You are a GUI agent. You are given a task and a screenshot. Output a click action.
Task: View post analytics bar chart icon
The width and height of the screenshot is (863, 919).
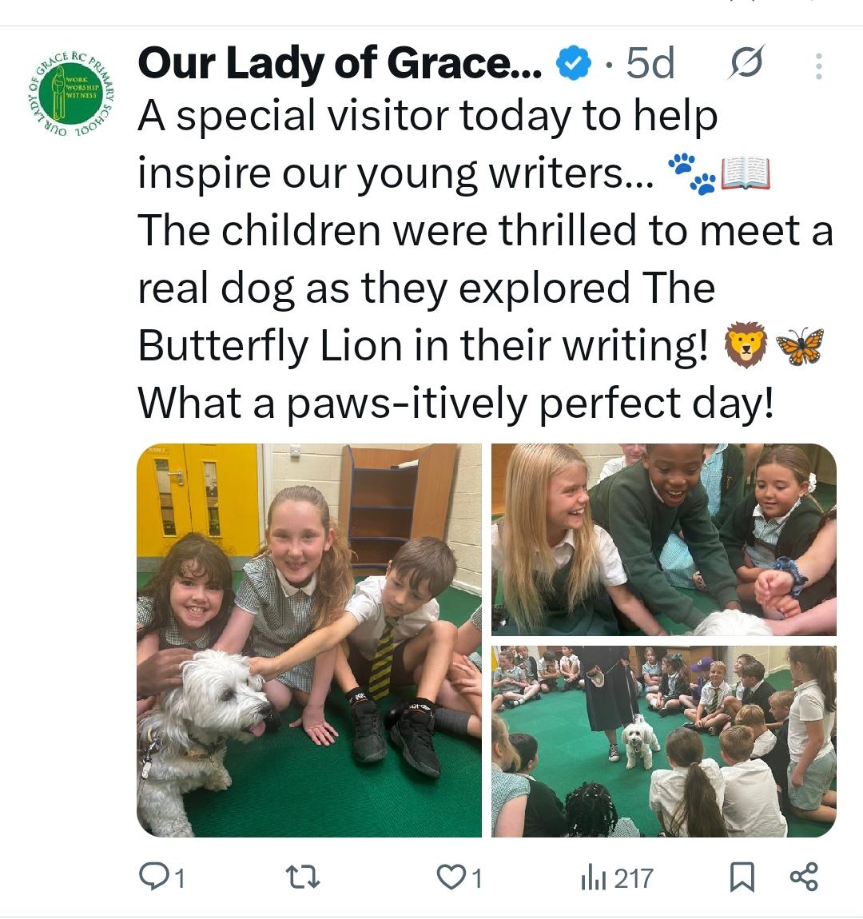593,878
